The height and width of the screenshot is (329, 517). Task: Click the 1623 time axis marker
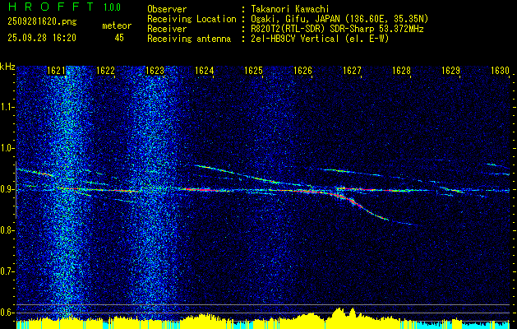(155, 71)
